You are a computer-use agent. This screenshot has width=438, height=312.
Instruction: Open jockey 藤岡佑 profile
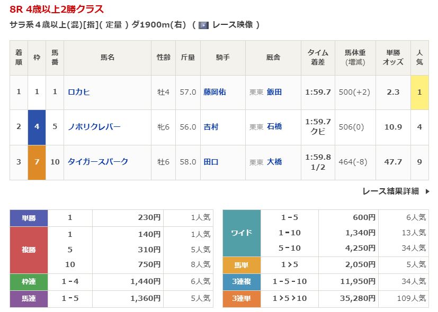tap(214, 92)
